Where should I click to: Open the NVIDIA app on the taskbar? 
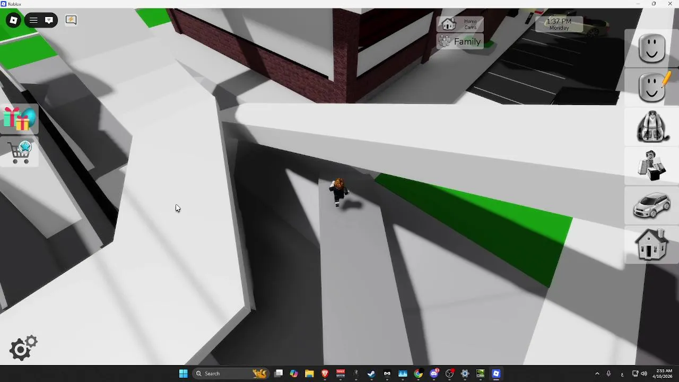481,374
